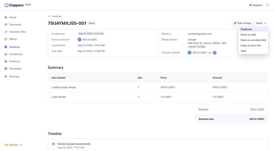Click the USDC coin icon beside Invoice amount
The height and width of the screenshot is (151, 274).
coord(79,40)
